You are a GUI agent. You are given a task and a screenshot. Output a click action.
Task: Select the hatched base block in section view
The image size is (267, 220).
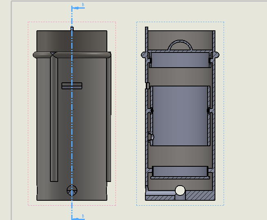click(x=200, y=195)
